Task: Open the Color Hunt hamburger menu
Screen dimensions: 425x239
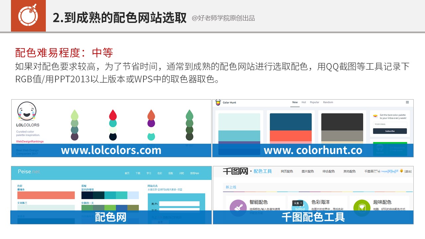Action: 407,102
